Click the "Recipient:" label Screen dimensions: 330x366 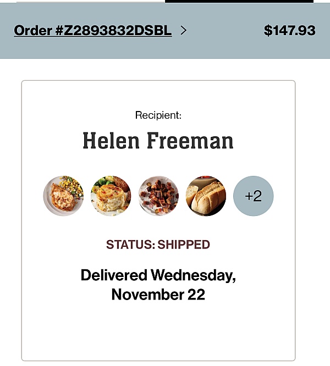click(x=158, y=115)
